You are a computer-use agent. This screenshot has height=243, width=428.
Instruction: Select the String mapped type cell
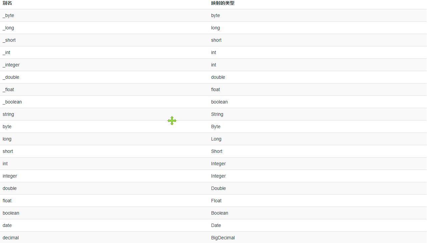pyautogui.click(x=217, y=114)
